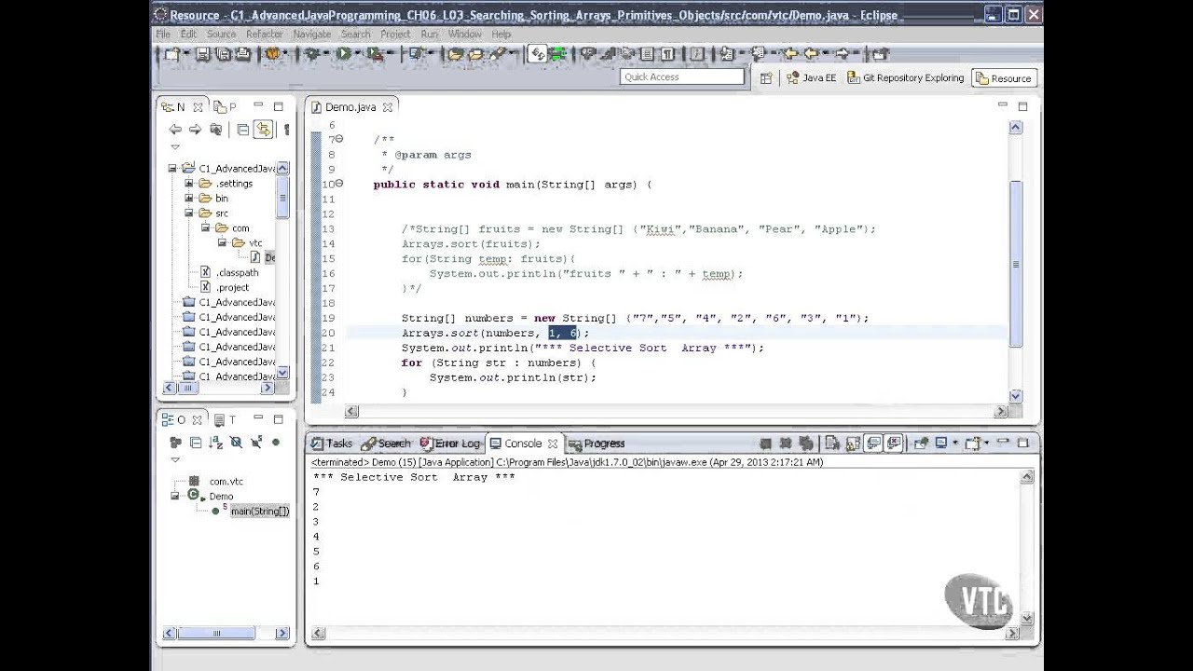
Task: Select main(String[]) in Outline view
Action: click(260, 511)
